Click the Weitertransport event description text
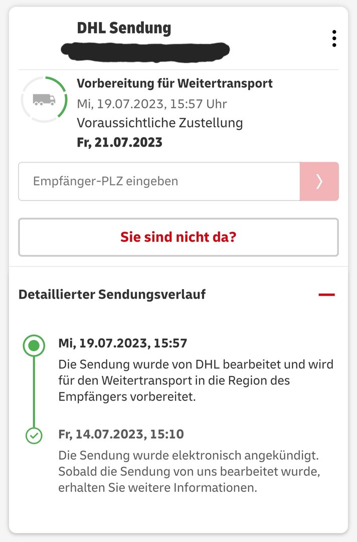 click(x=196, y=380)
